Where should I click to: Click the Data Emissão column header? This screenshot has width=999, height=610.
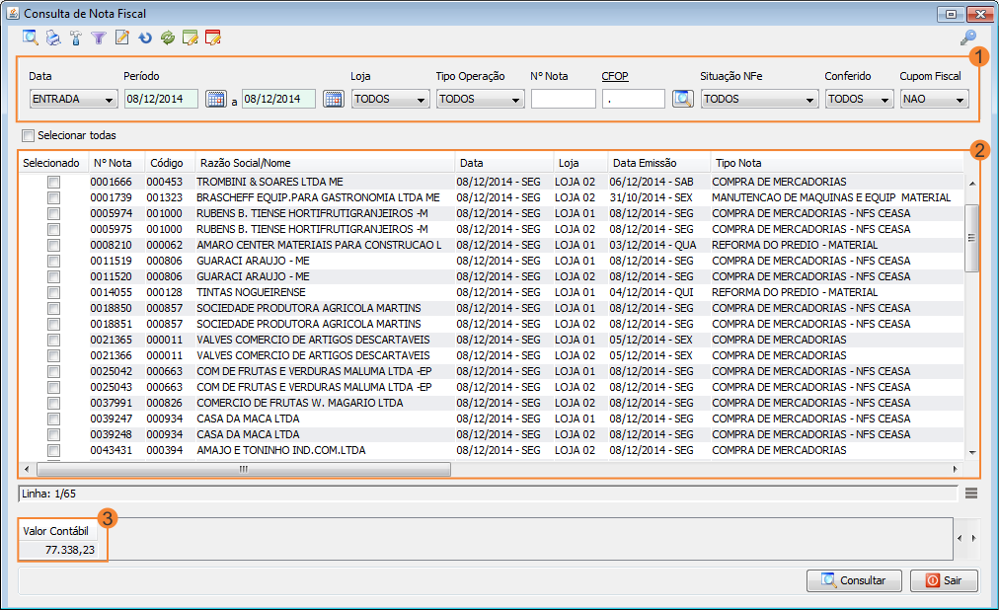[658, 163]
